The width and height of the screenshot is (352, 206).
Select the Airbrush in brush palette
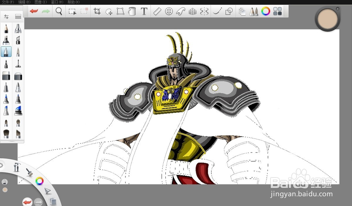18,29
